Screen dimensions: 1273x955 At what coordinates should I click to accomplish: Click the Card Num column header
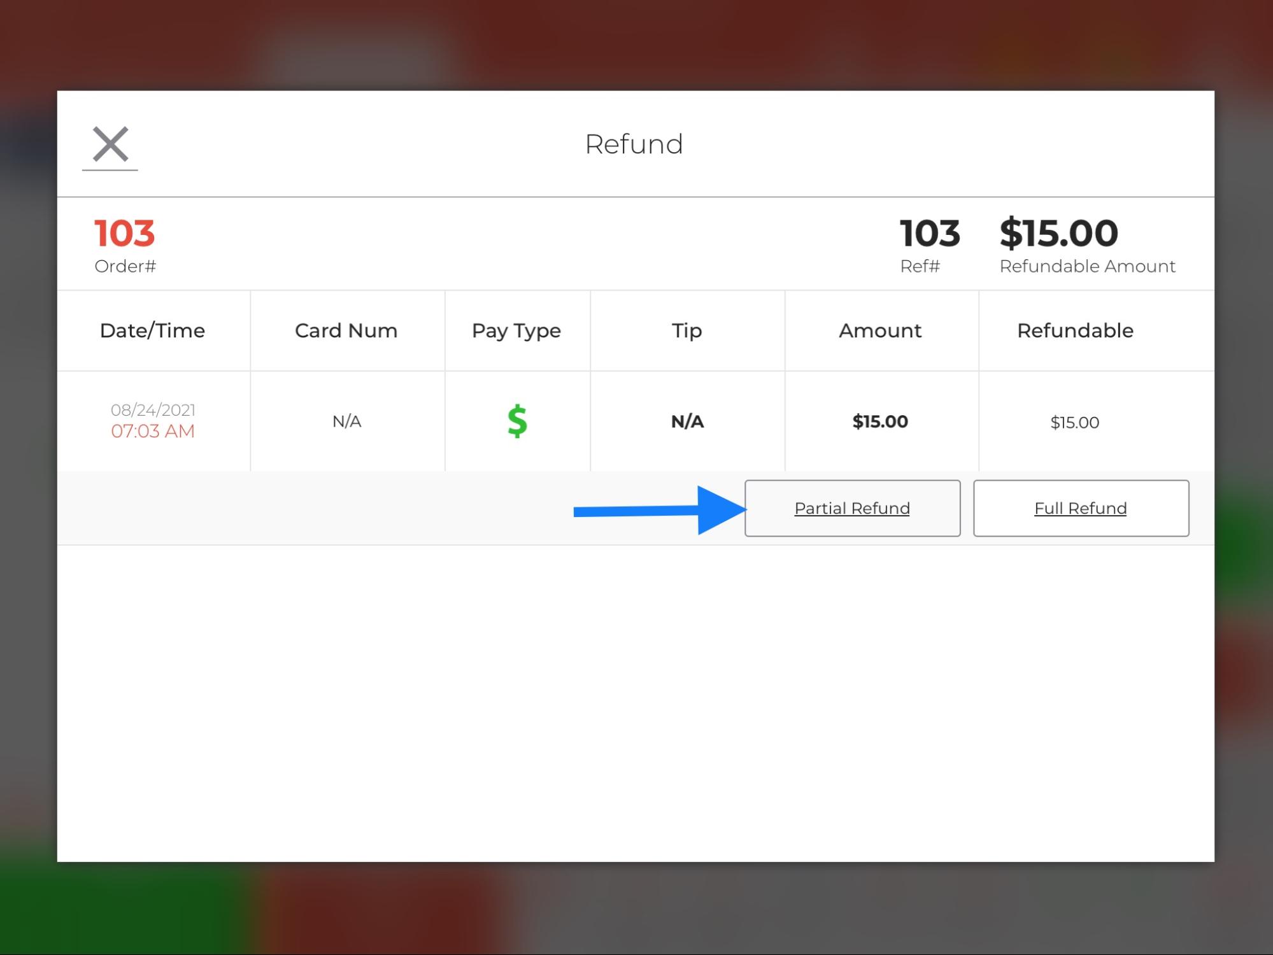(346, 330)
